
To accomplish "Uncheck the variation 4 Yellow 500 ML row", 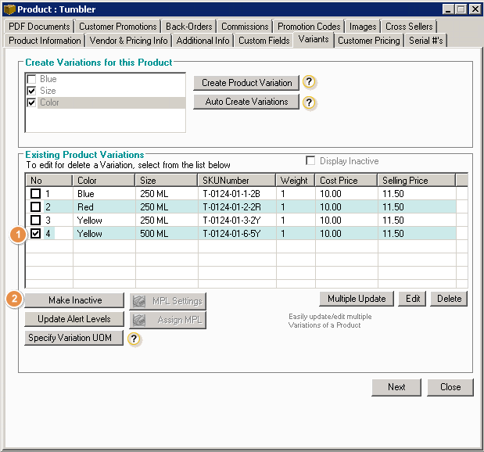I will [x=34, y=234].
